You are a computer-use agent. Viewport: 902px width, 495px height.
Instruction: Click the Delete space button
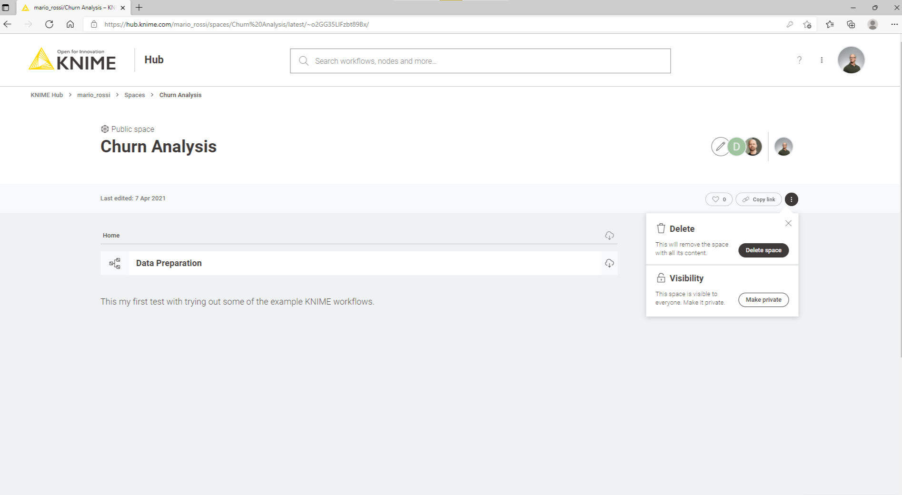[x=763, y=250]
